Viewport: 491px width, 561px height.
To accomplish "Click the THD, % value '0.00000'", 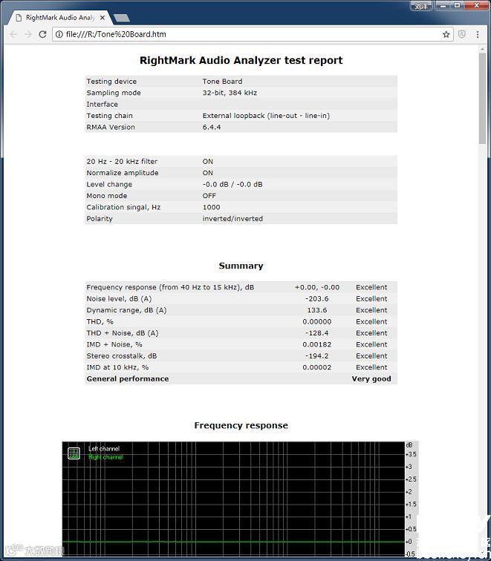I will tap(317, 321).
